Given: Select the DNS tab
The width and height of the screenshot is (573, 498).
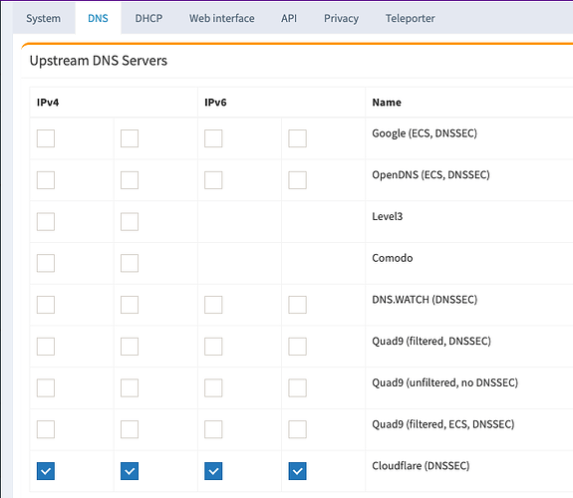Looking at the screenshot, I should click(x=98, y=18).
